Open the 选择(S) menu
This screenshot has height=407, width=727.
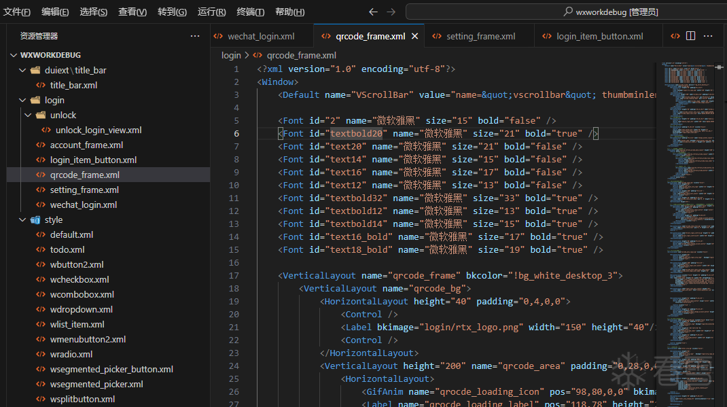[x=93, y=12]
